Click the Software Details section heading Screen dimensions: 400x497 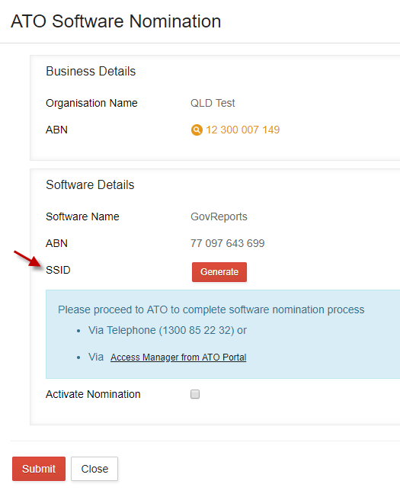point(90,184)
